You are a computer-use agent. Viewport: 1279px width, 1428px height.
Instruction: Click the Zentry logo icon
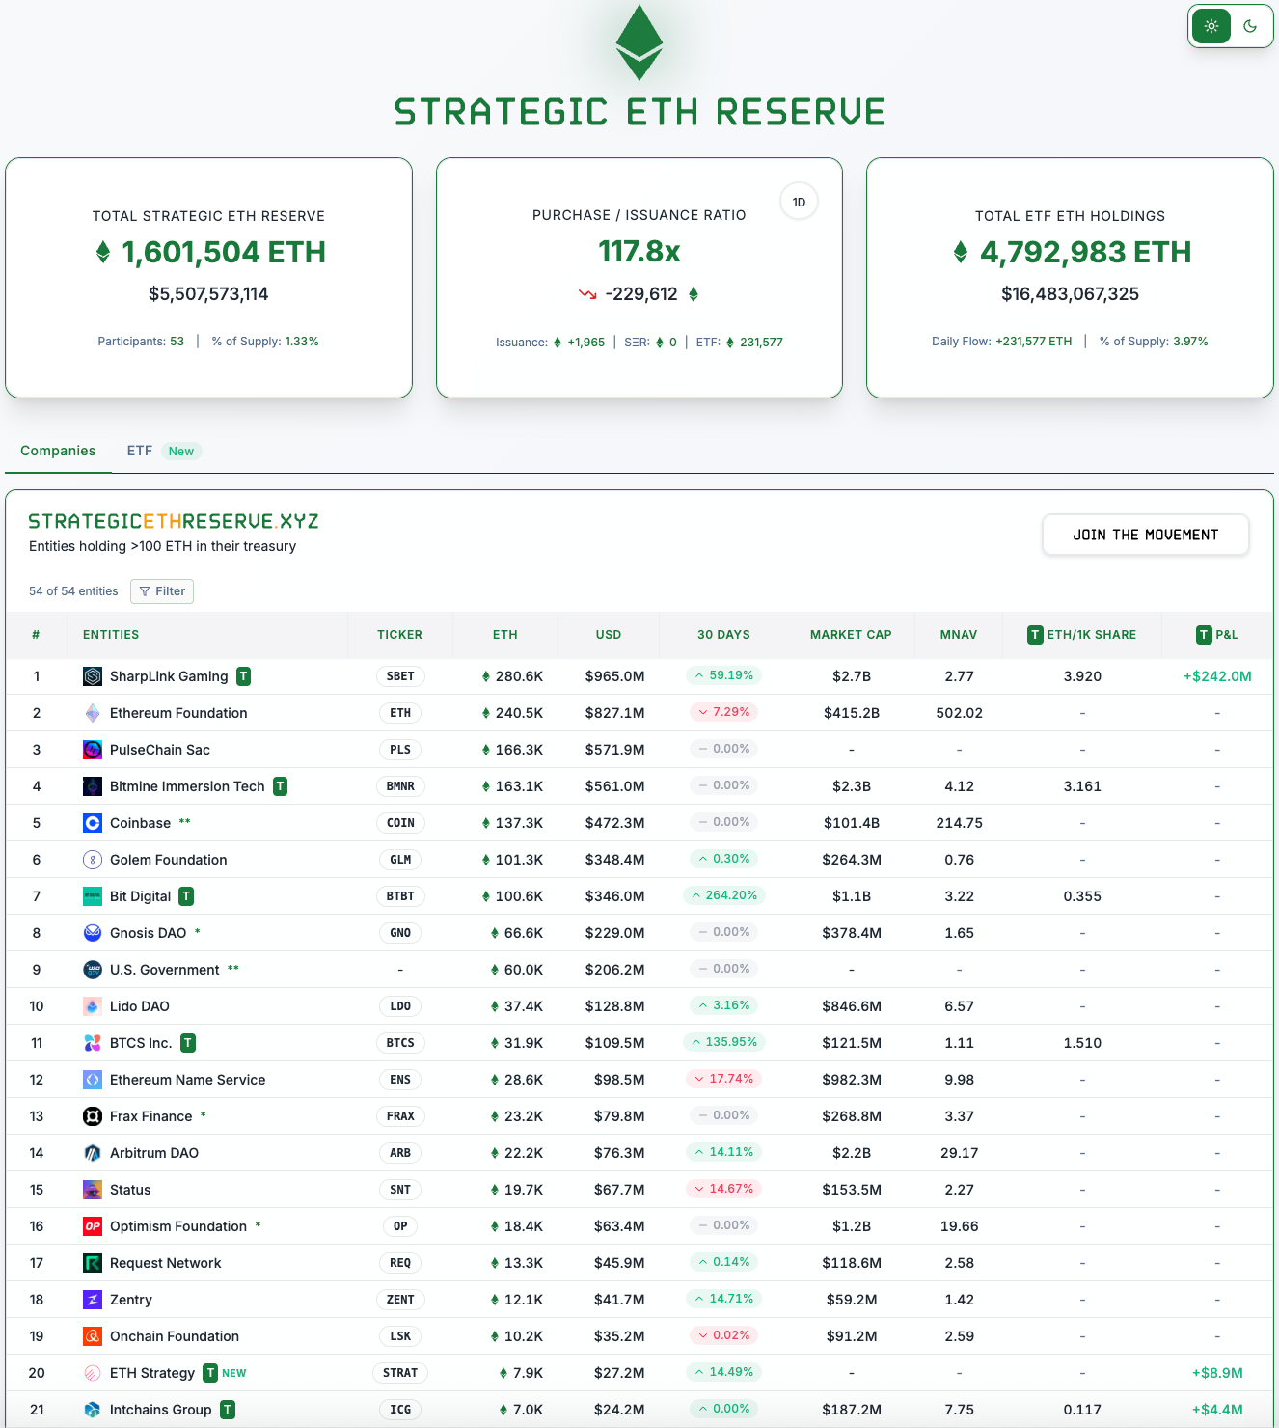pyautogui.click(x=93, y=1300)
